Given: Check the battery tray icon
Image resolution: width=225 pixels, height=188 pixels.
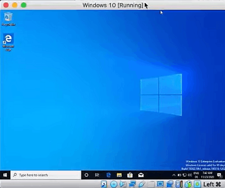Looking at the screenshot, I should pos(179,175).
